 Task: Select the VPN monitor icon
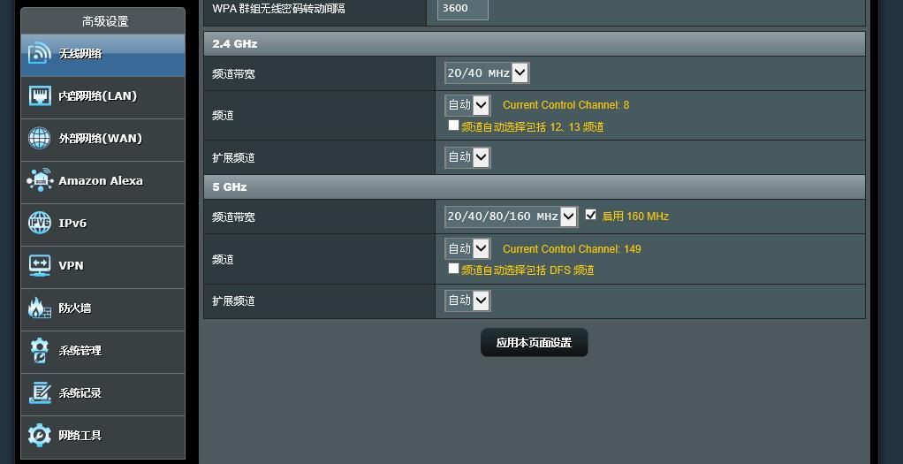40,266
